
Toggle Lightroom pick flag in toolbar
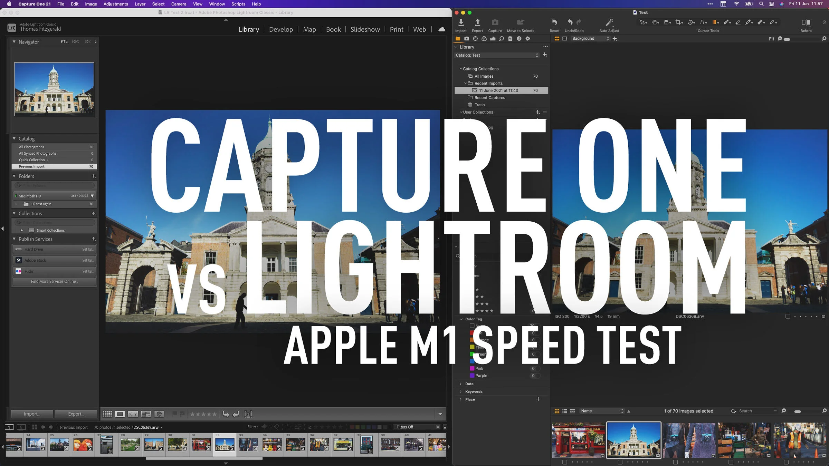point(175,414)
